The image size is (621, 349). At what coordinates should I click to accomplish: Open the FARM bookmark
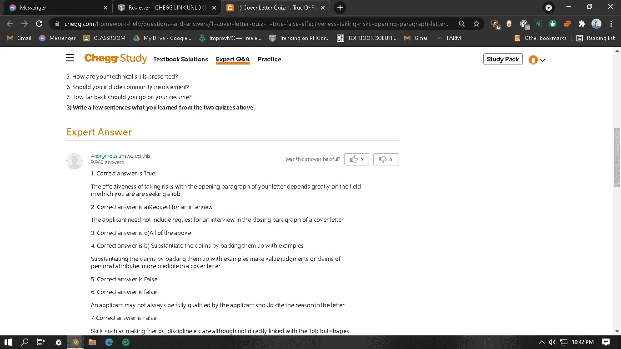click(449, 38)
